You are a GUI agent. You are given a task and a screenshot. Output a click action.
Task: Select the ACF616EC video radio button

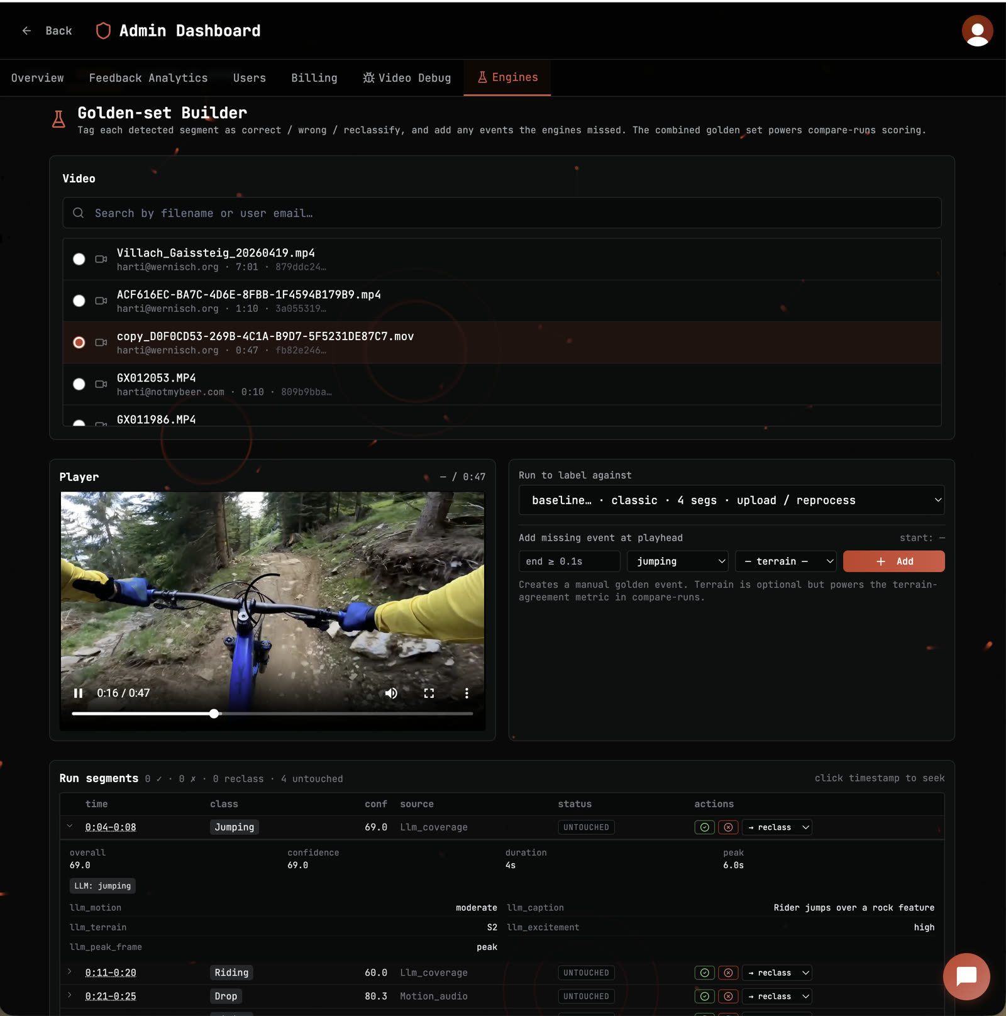click(x=79, y=301)
